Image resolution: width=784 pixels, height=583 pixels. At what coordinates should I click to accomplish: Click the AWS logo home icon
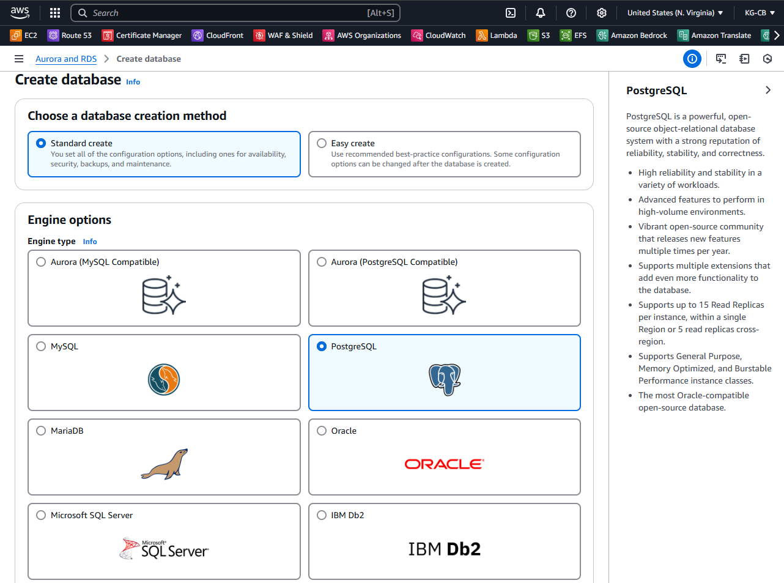coord(20,12)
